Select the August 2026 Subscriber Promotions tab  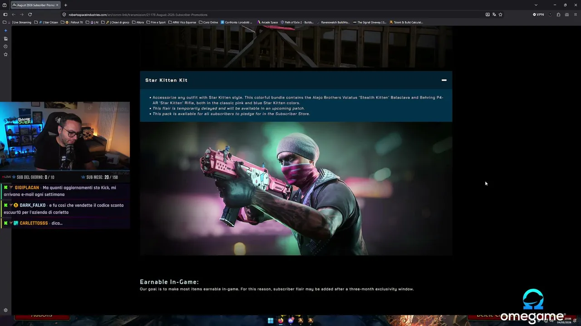[x=35, y=5]
